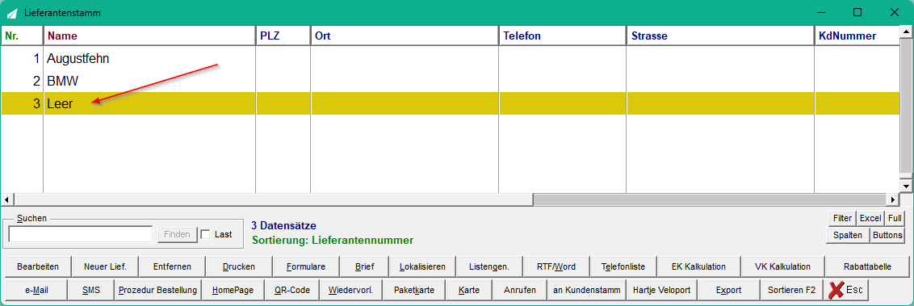The height and width of the screenshot is (306, 914).
Task: Click into the Suchen search field
Action: point(81,234)
